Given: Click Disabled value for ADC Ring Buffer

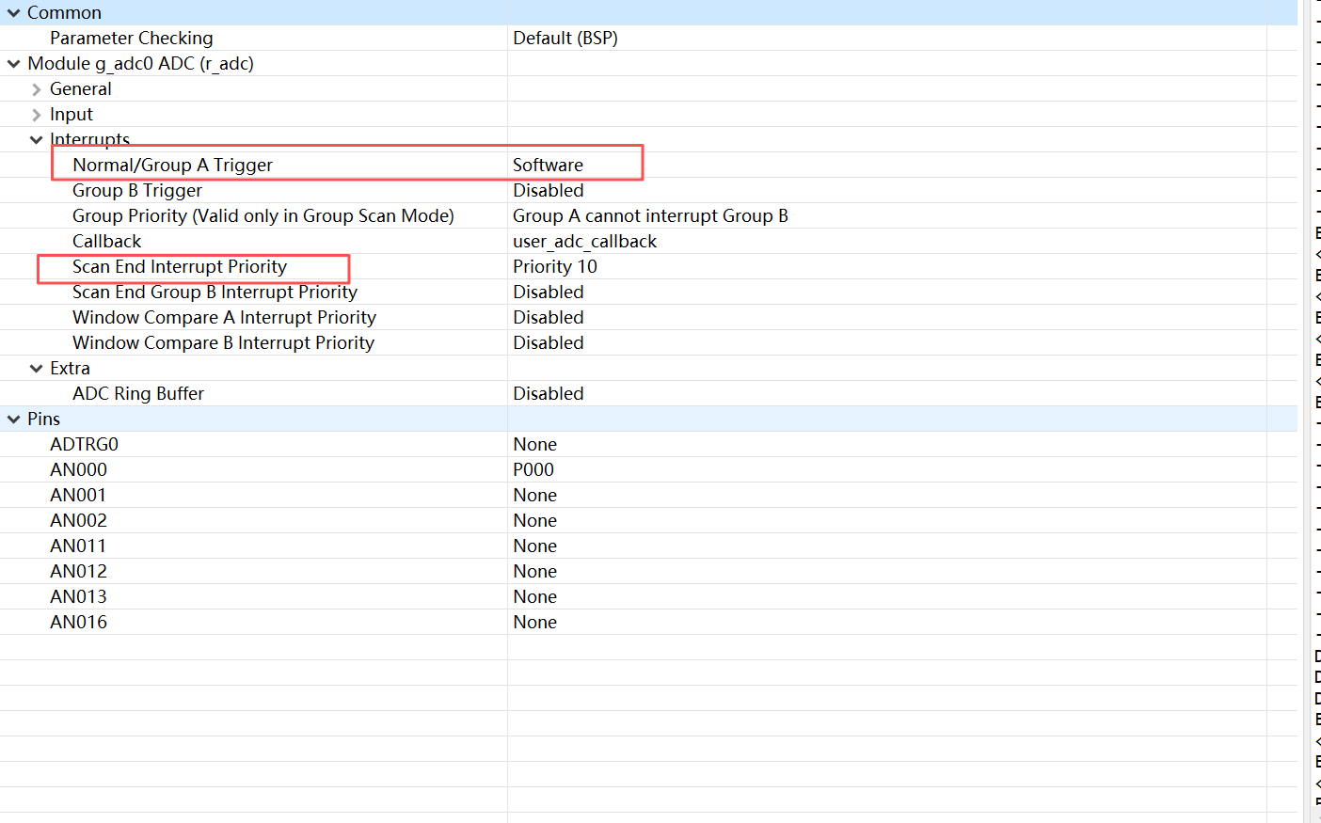Looking at the screenshot, I should point(549,394).
